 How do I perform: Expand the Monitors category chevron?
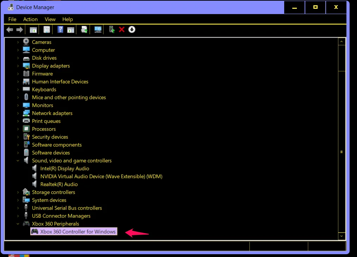[18, 105]
